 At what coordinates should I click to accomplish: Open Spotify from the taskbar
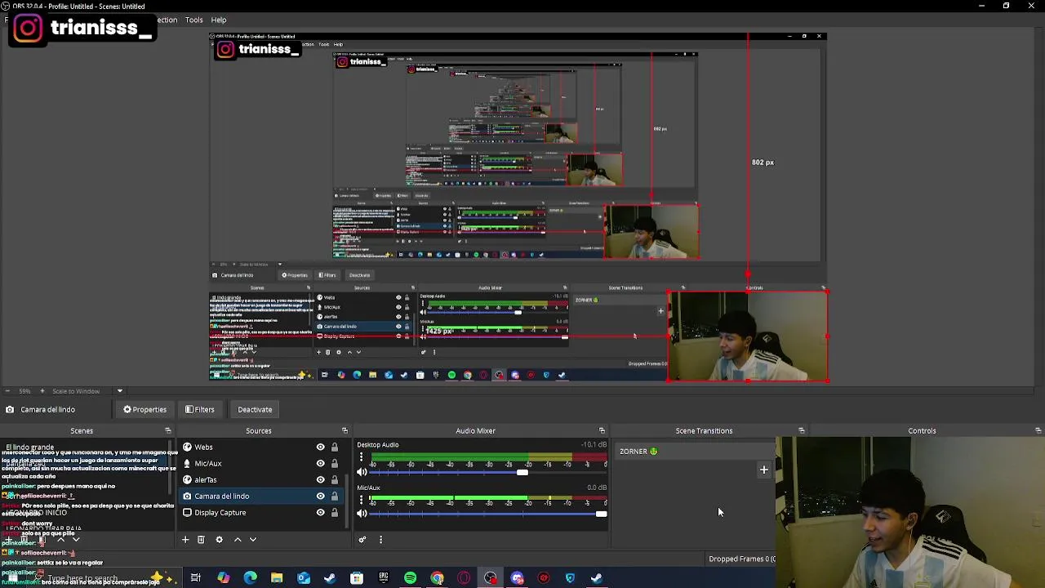pos(410,578)
